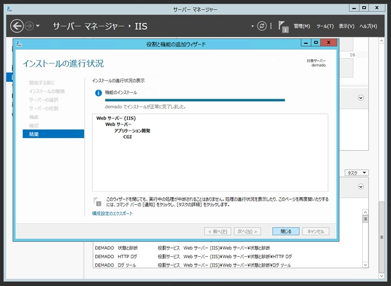This screenshot has width=391, height=286.
Task: Select the CGI entry in the results list
Action: (128, 137)
